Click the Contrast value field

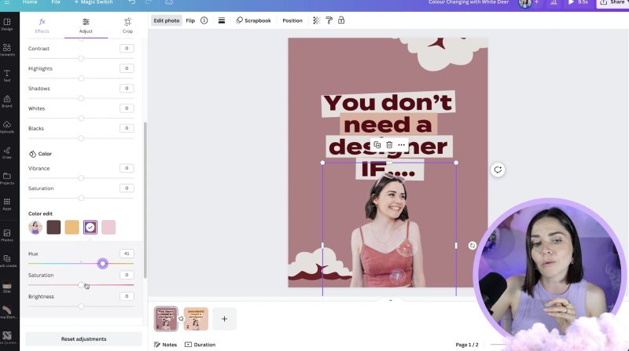[x=127, y=48]
